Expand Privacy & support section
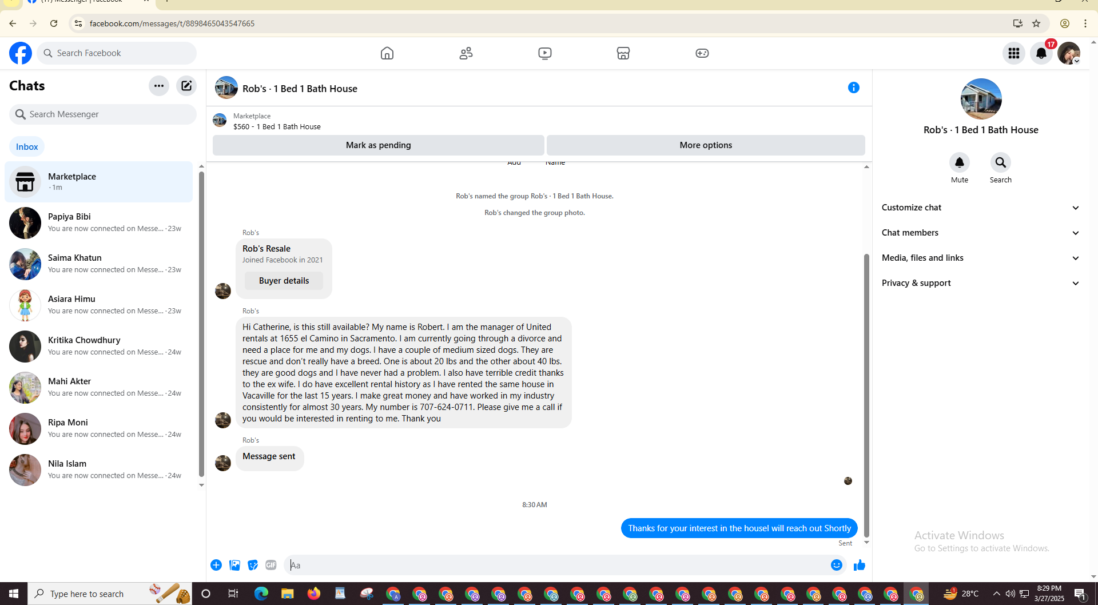The height and width of the screenshot is (605, 1098). pyautogui.click(x=981, y=283)
